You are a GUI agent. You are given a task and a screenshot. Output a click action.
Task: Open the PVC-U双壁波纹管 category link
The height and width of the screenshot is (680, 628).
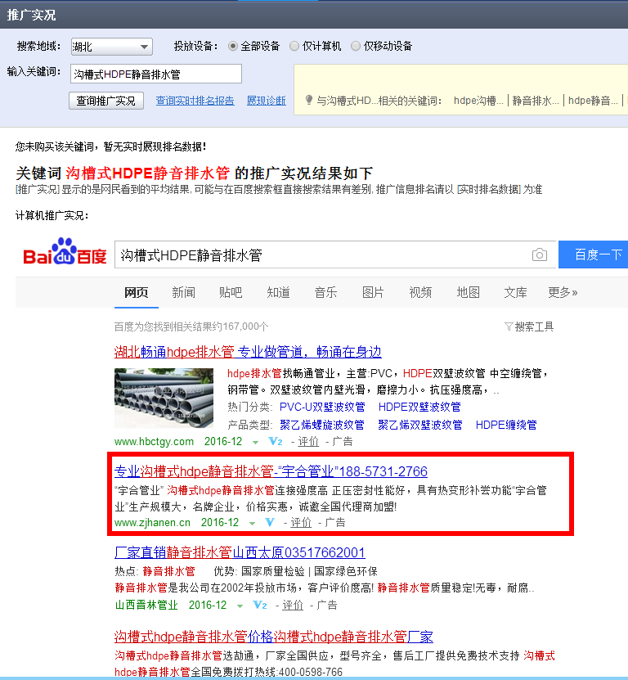click(x=322, y=407)
